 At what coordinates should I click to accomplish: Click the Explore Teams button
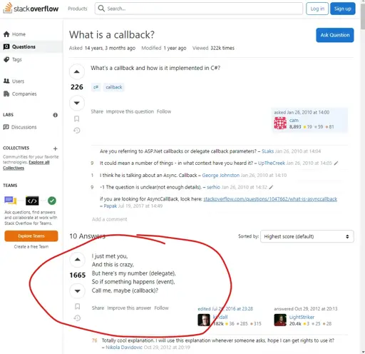(31, 236)
